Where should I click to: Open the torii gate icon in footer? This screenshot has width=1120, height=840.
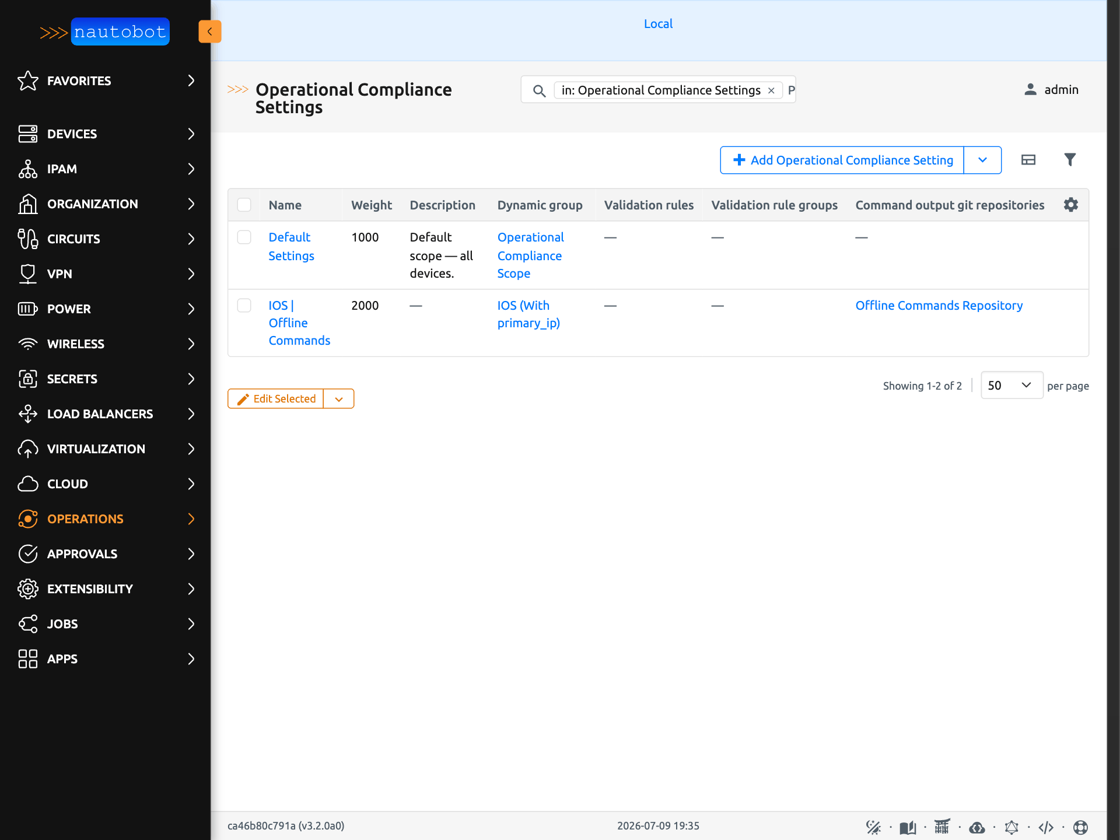942,827
